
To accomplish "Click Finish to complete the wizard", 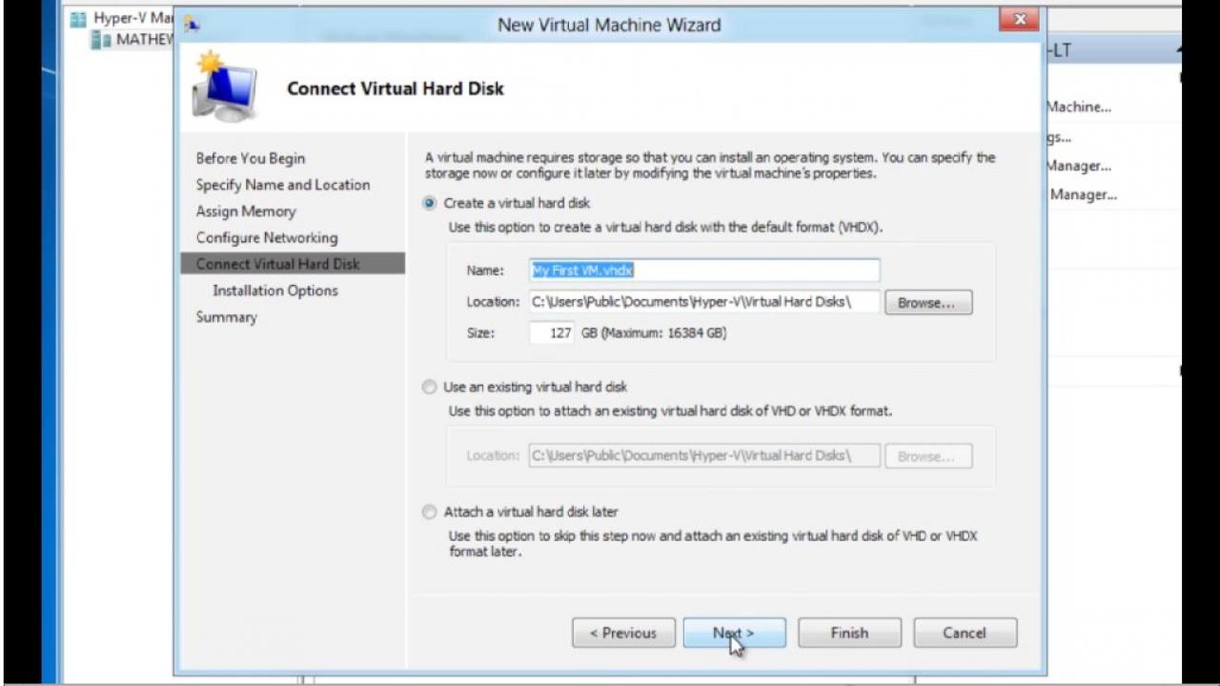I will point(849,633).
